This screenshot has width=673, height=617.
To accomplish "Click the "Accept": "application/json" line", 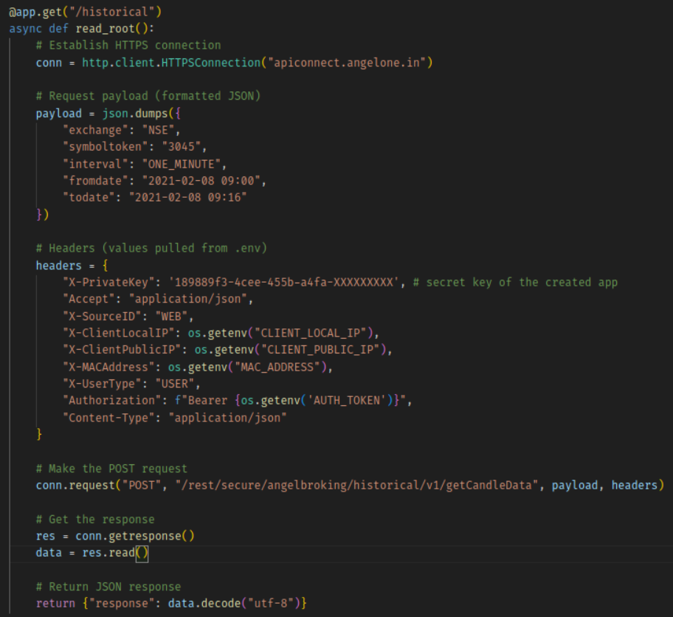I will pyautogui.click(x=158, y=299).
